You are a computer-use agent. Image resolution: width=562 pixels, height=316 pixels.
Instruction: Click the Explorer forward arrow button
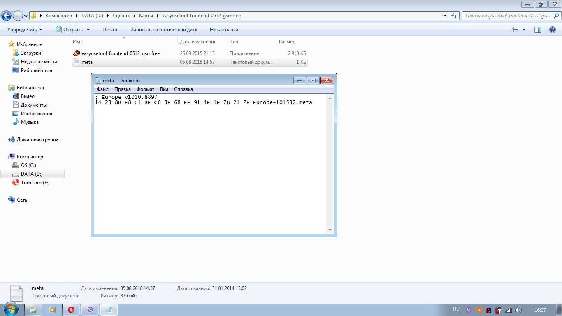pyautogui.click(x=18, y=16)
